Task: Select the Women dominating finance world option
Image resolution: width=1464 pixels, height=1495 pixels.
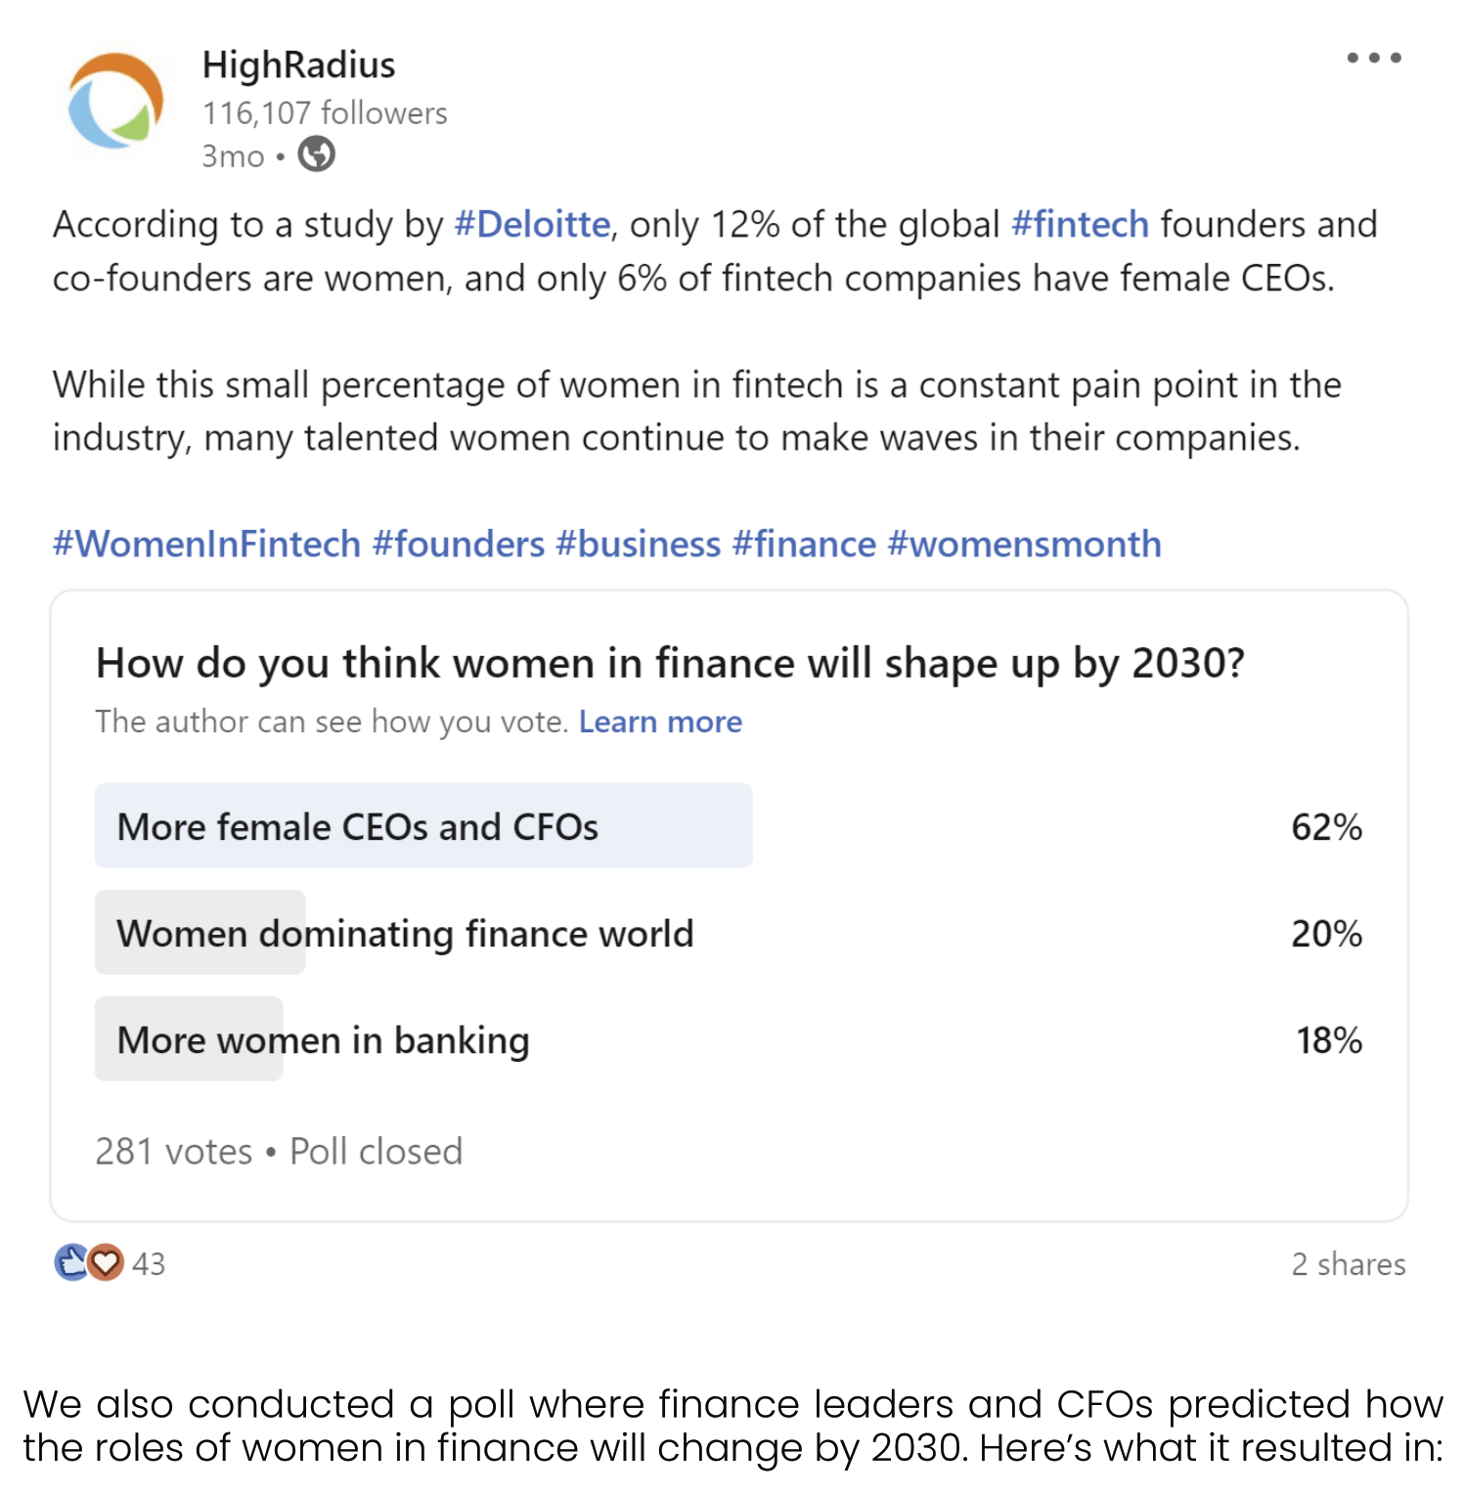Action: pos(405,933)
